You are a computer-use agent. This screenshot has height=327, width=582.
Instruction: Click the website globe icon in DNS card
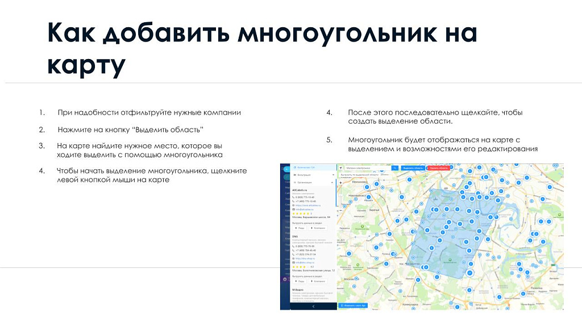click(294, 258)
